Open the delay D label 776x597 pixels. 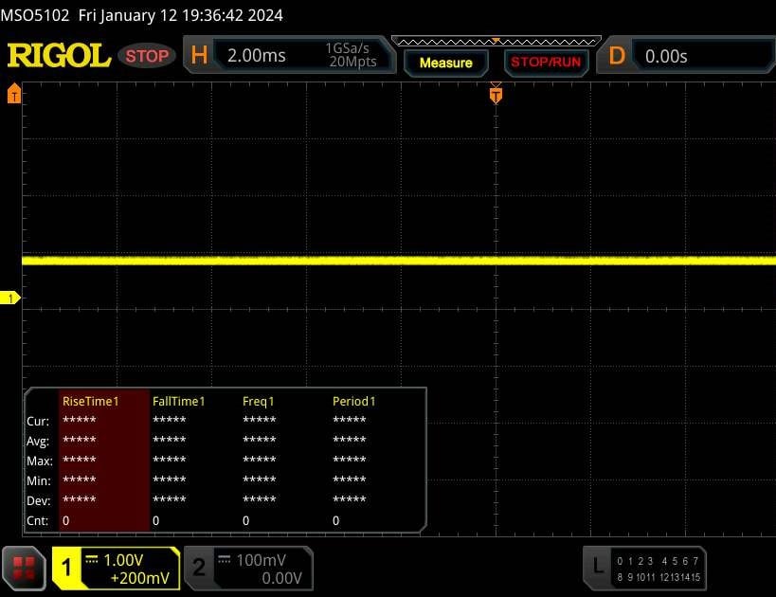pos(617,56)
